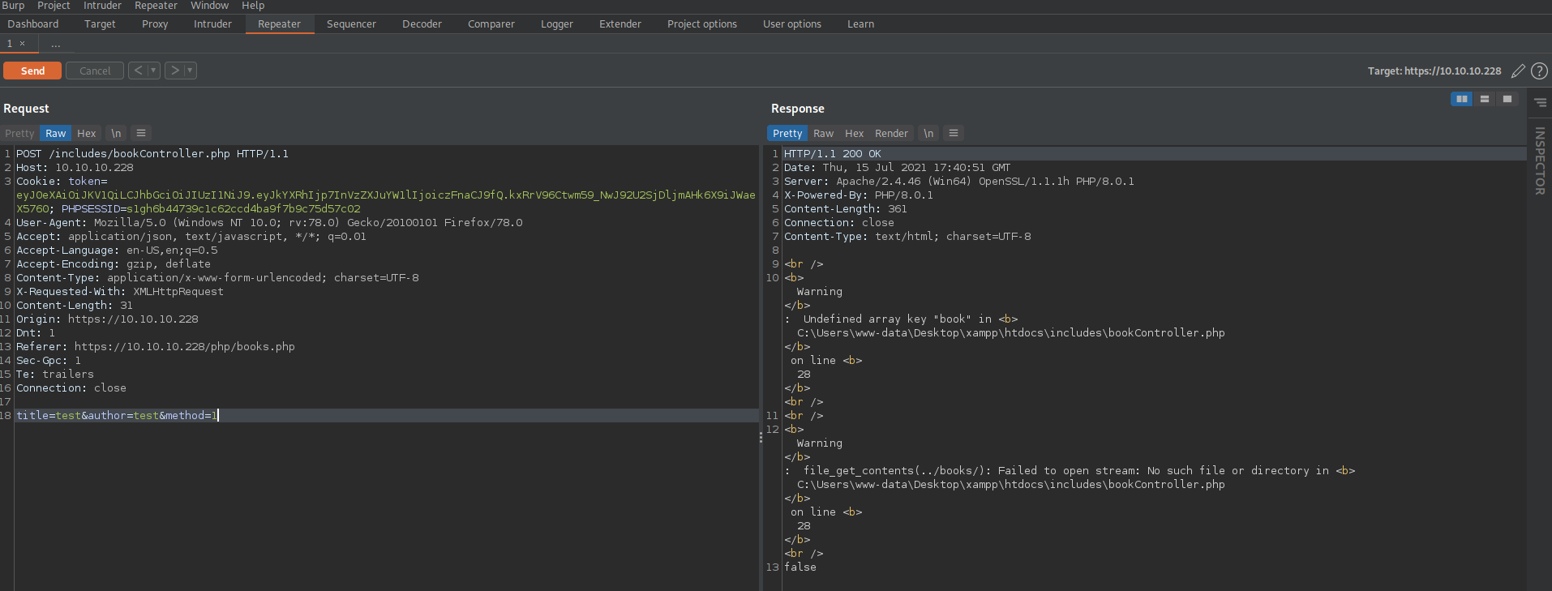Show response in Render view
This screenshot has width=1552, height=591.
coord(891,134)
